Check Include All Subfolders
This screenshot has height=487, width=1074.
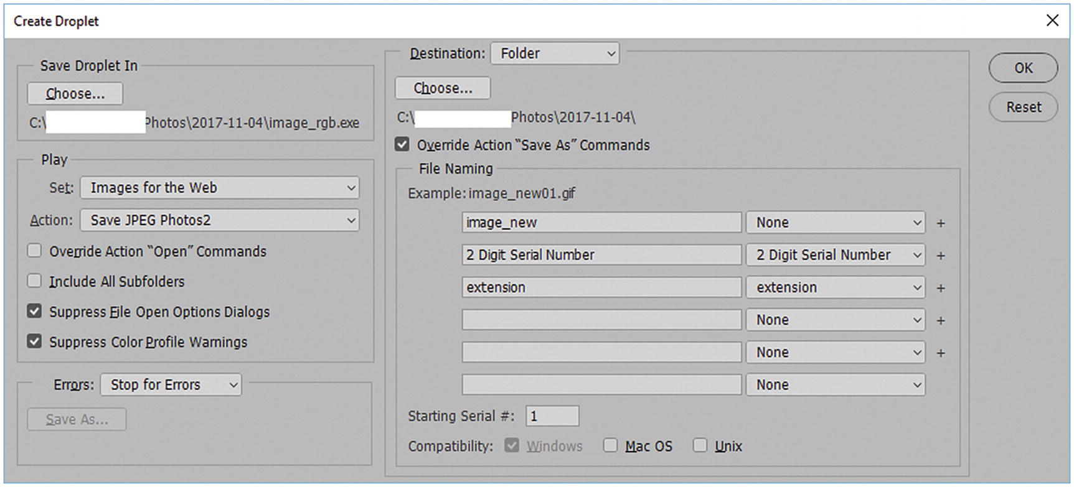35,281
